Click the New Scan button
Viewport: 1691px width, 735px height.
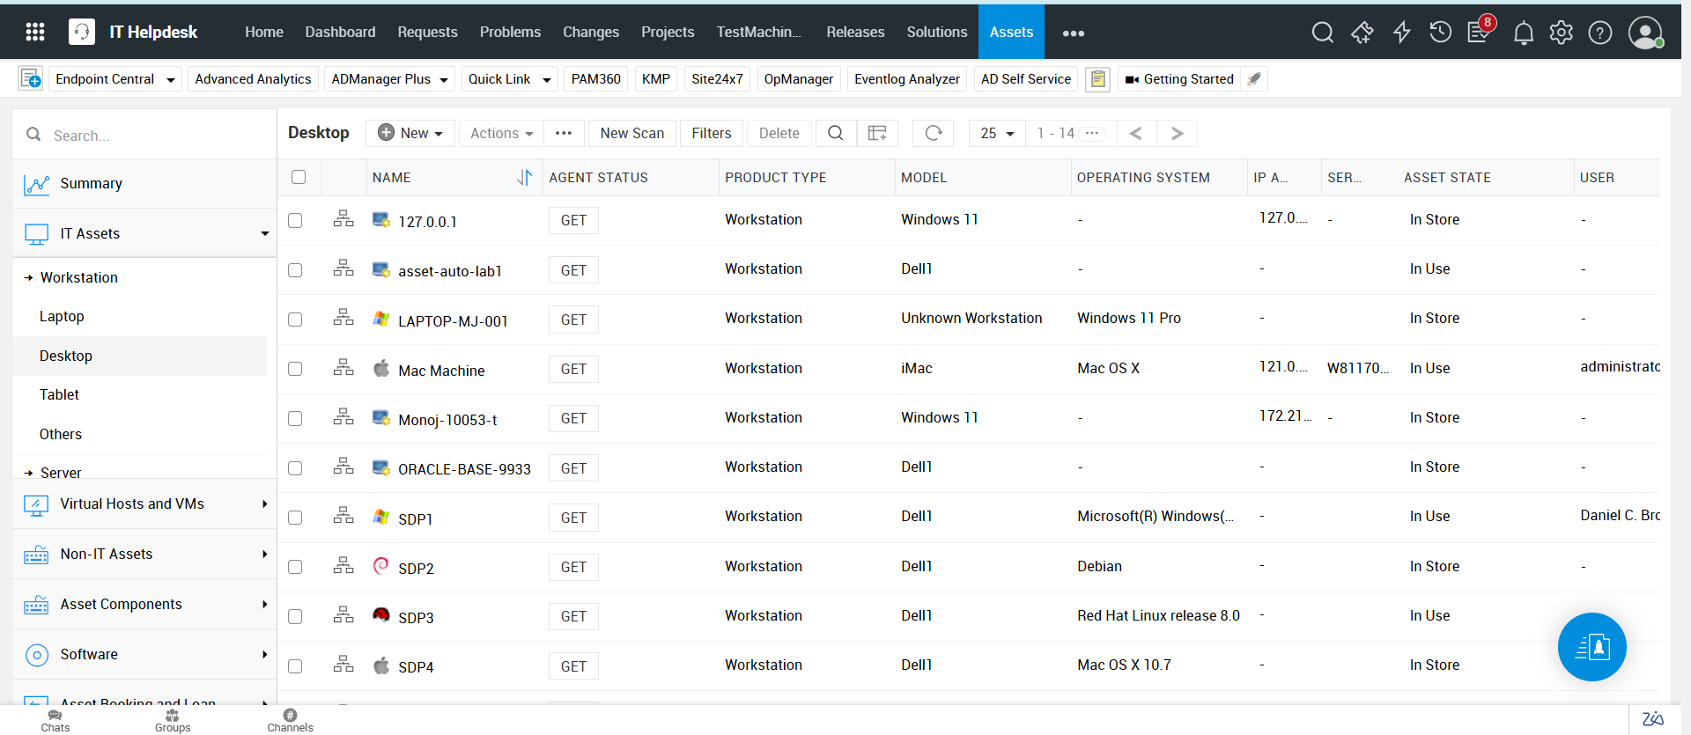(x=631, y=133)
